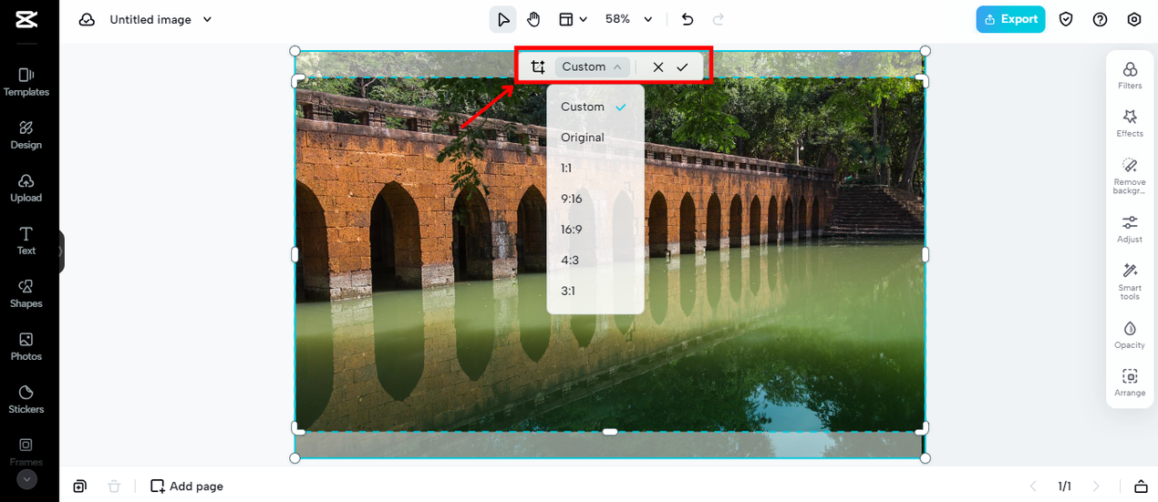The height and width of the screenshot is (502, 1158).
Task: Duplicate the page icon
Action: [x=80, y=486]
